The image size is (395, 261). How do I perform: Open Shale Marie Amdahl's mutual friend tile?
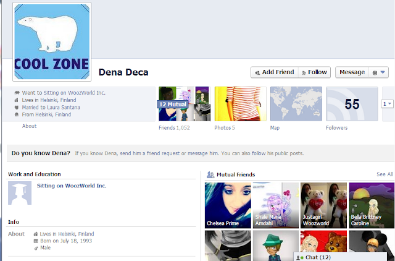point(276,205)
